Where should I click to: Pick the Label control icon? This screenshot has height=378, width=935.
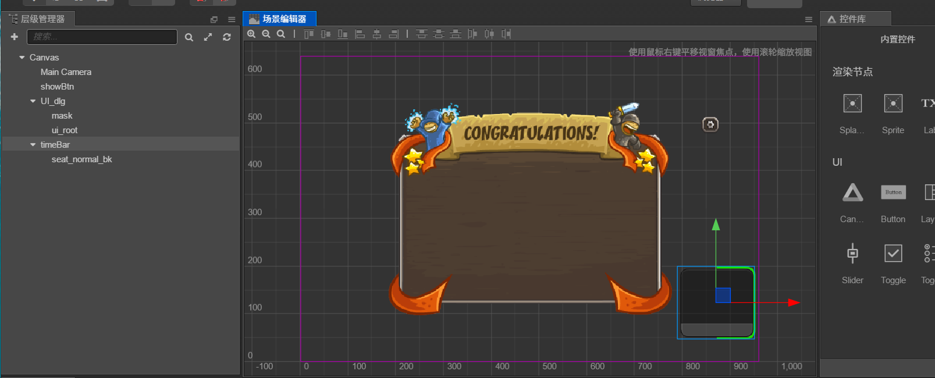(x=928, y=104)
